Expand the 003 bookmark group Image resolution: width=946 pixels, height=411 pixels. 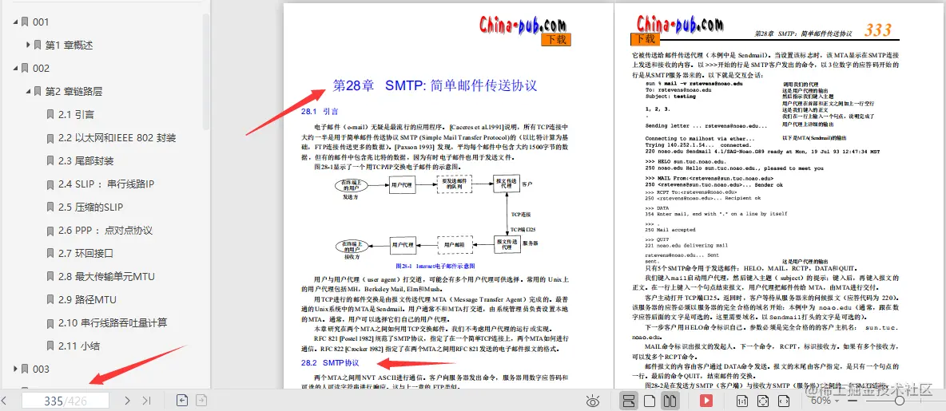point(16,368)
